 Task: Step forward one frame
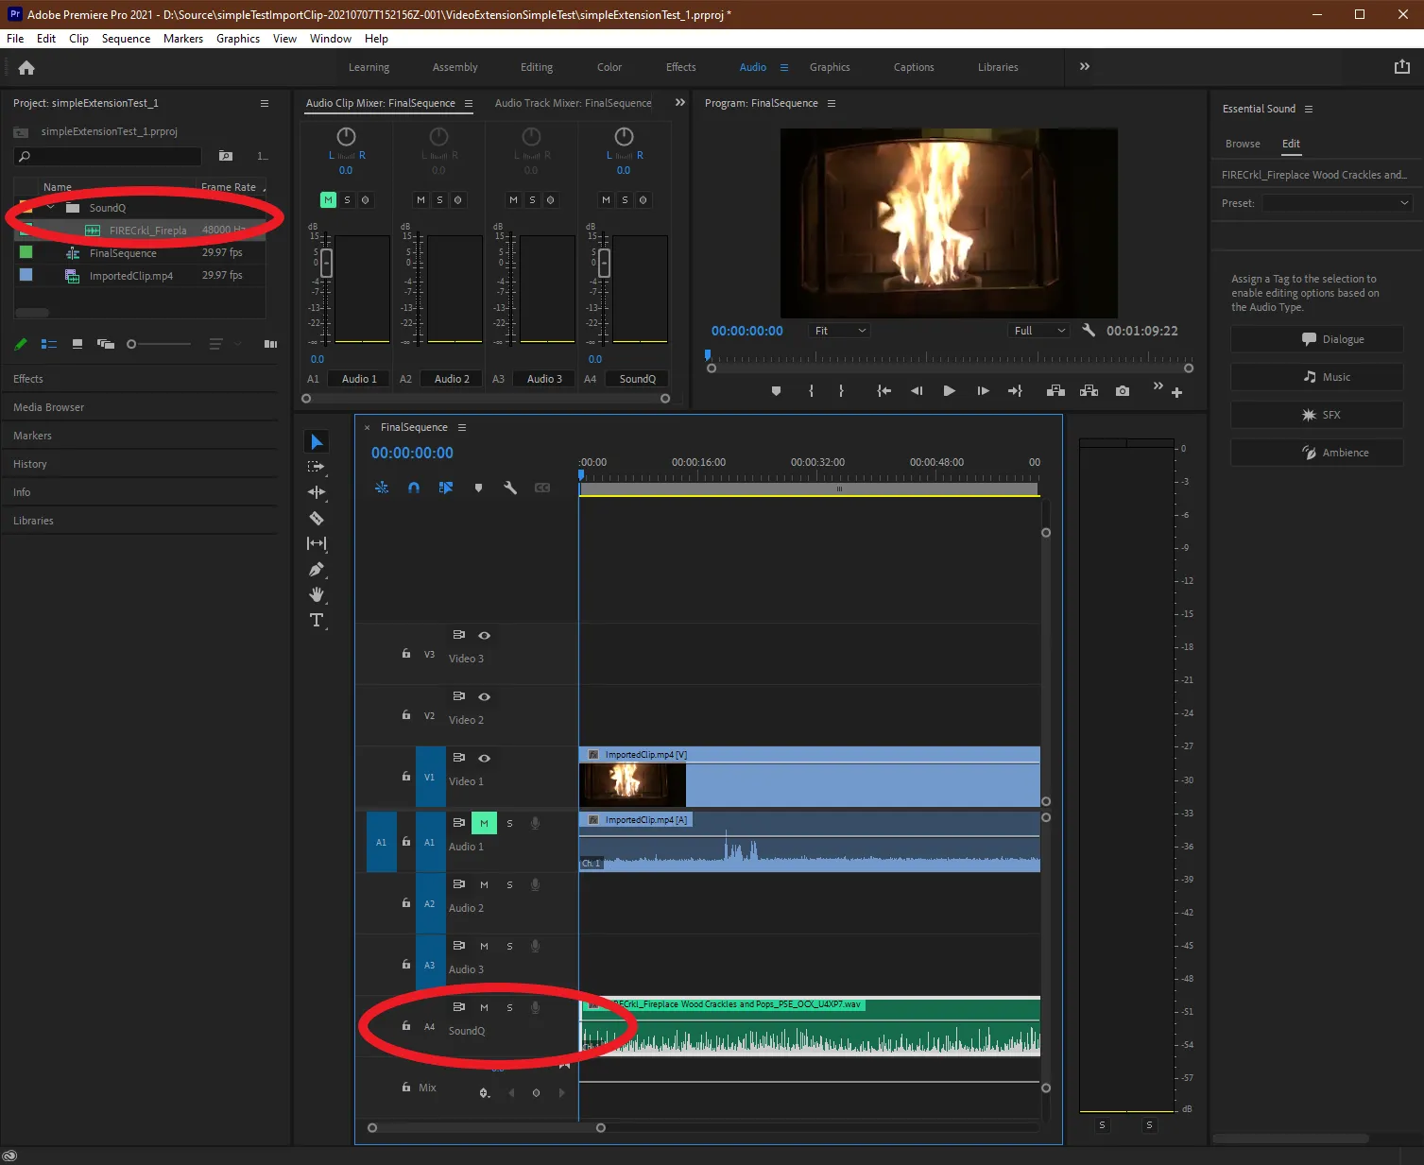984,391
